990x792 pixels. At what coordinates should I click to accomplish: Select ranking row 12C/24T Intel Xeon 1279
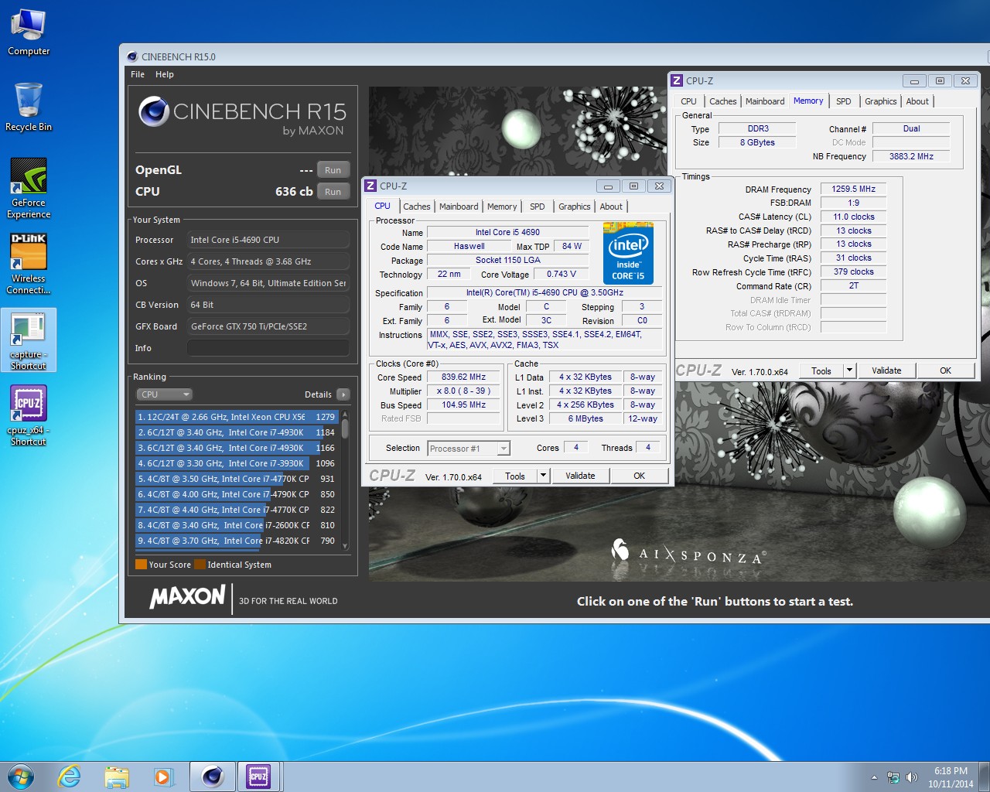(237, 417)
